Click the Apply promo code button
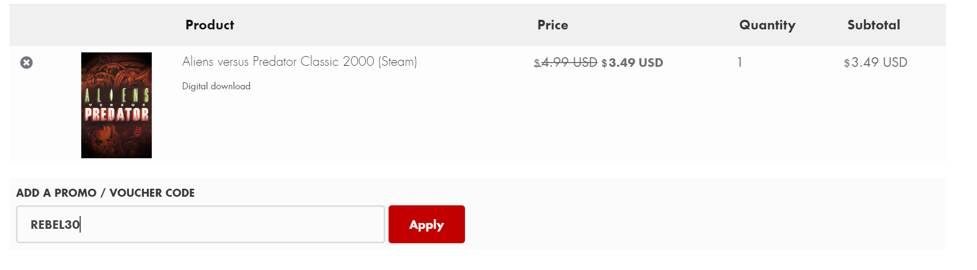977x270 pixels. pyautogui.click(x=427, y=225)
